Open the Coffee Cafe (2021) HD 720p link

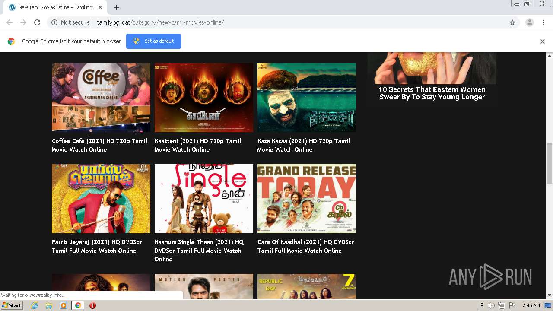click(x=100, y=145)
